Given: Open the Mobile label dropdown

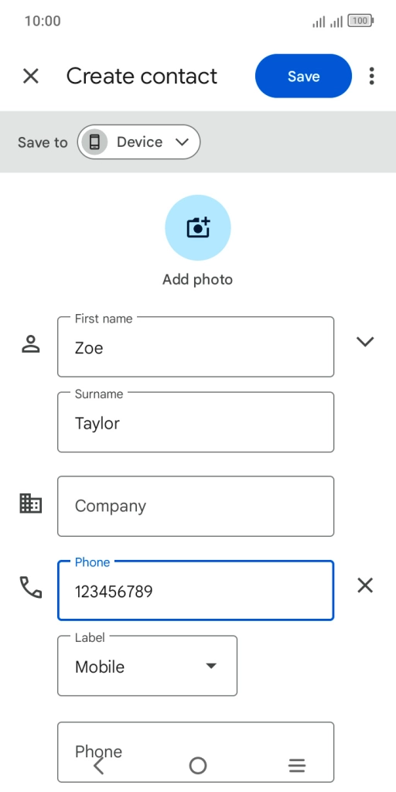Looking at the screenshot, I should click(148, 666).
